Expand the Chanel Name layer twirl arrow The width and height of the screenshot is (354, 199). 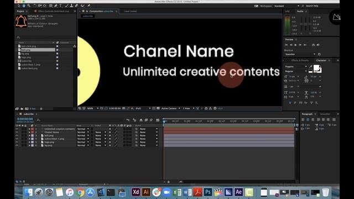click(29, 132)
